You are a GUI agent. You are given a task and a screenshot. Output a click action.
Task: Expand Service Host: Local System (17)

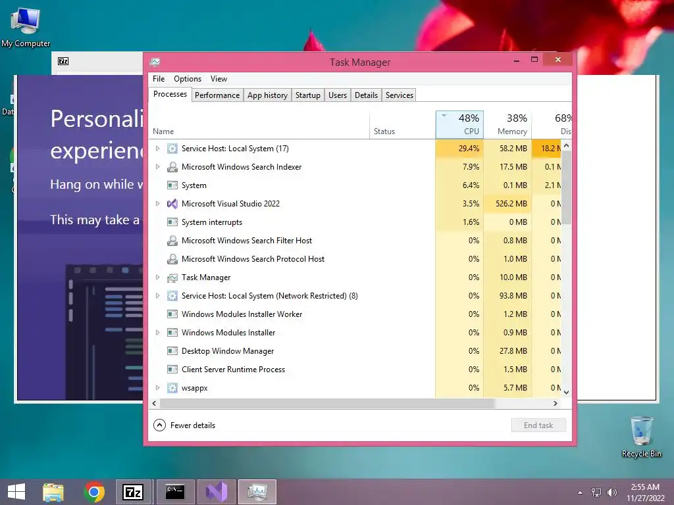(158, 149)
